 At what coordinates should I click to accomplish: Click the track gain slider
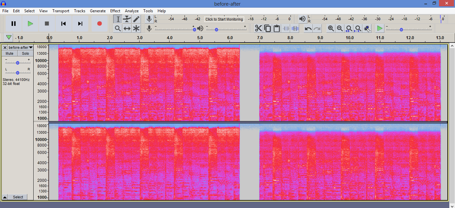(x=18, y=63)
